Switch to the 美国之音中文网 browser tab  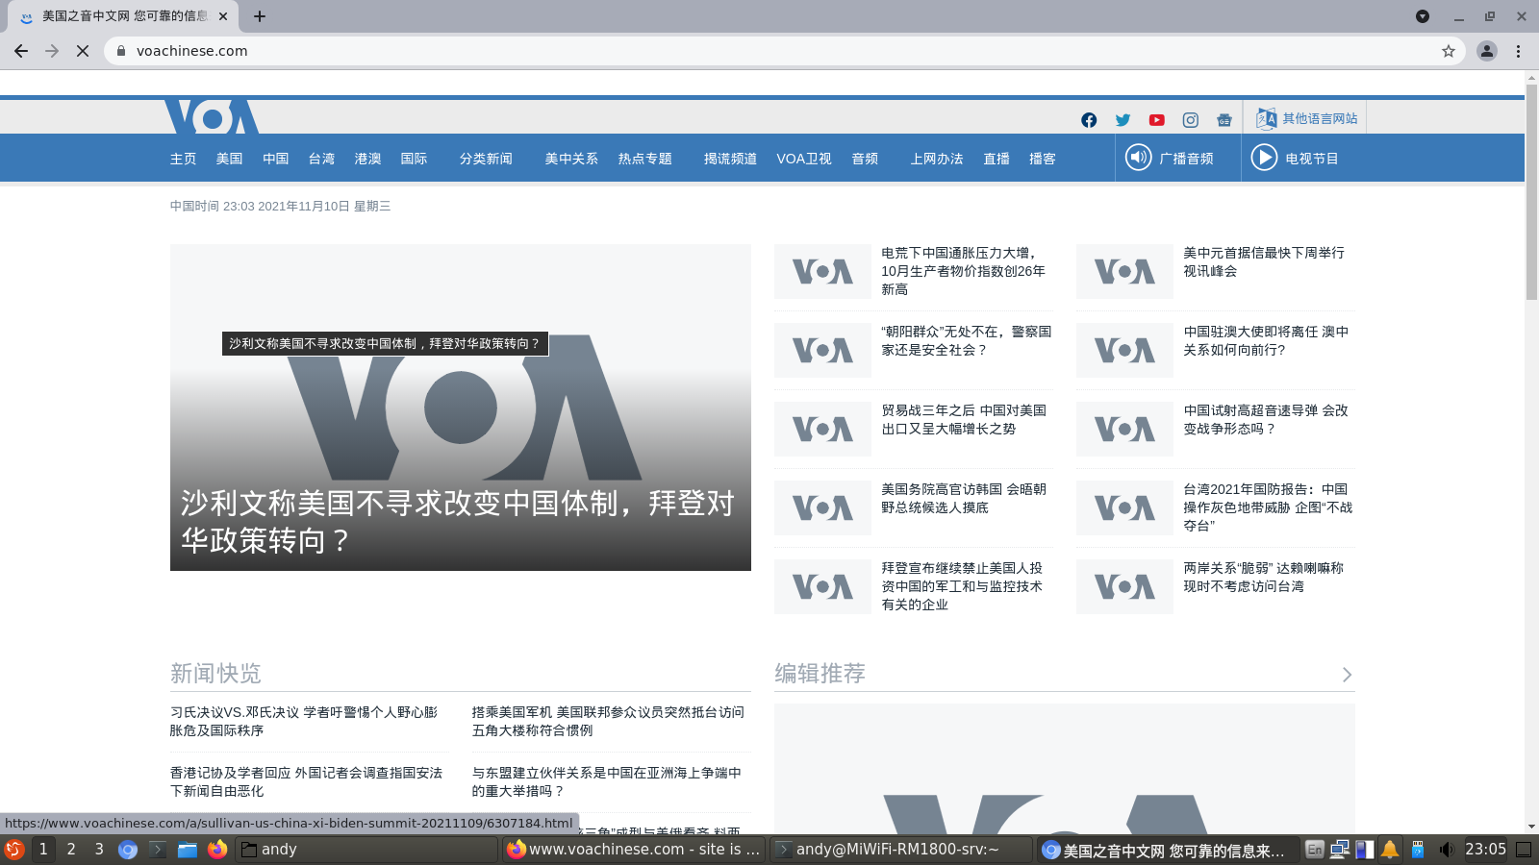tap(115, 16)
